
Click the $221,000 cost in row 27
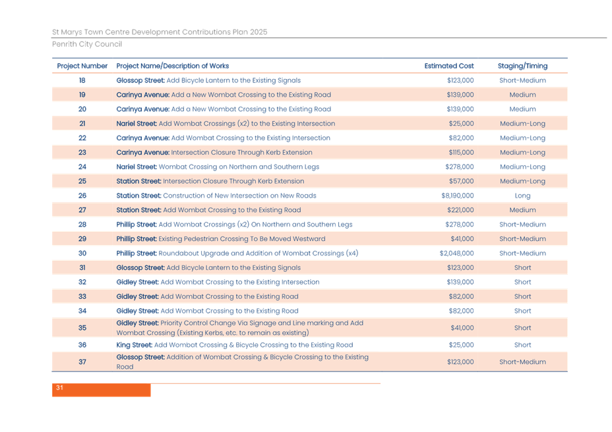pyautogui.click(x=460, y=210)
